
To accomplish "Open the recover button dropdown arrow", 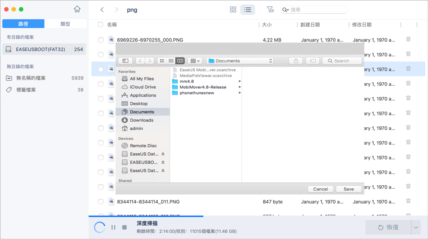I will tap(416, 227).
